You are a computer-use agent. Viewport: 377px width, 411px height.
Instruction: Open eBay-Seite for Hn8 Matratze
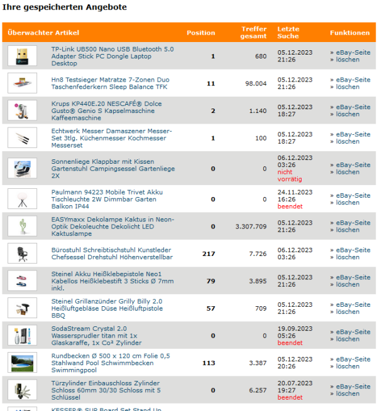353,80
